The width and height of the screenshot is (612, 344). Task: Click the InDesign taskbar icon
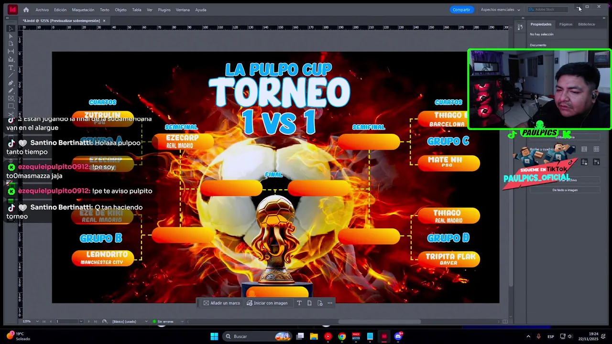pyautogui.click(x=384, y=336)
